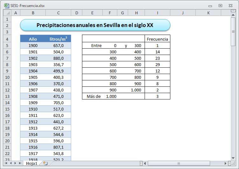Viewport: 239px width, 169px height.
Task: Click the Excel workbook icon in title bar
Action: [6, 5]
